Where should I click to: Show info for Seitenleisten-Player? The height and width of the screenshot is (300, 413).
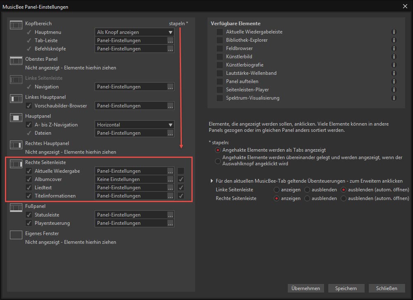click(394, 90)
